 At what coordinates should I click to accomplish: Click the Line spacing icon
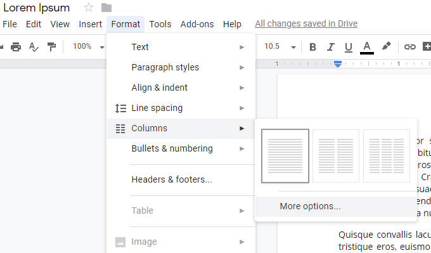coord(120,108)
